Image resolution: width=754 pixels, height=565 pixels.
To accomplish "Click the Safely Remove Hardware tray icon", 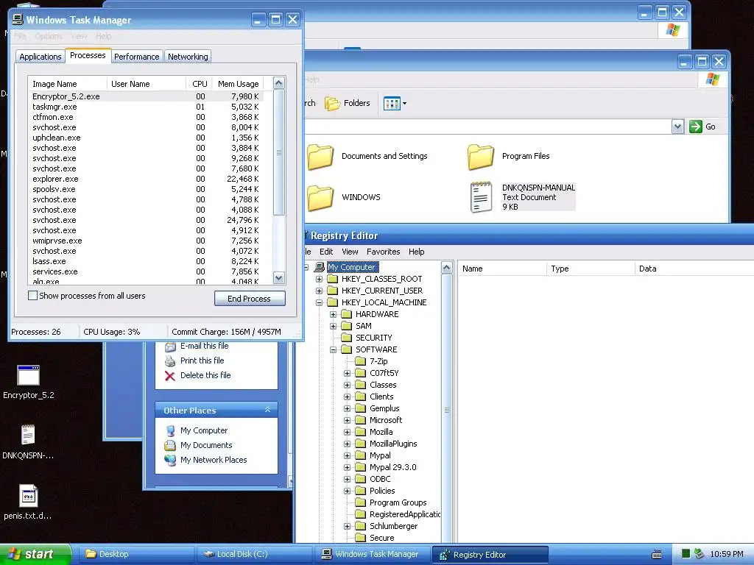I will 699,554.
